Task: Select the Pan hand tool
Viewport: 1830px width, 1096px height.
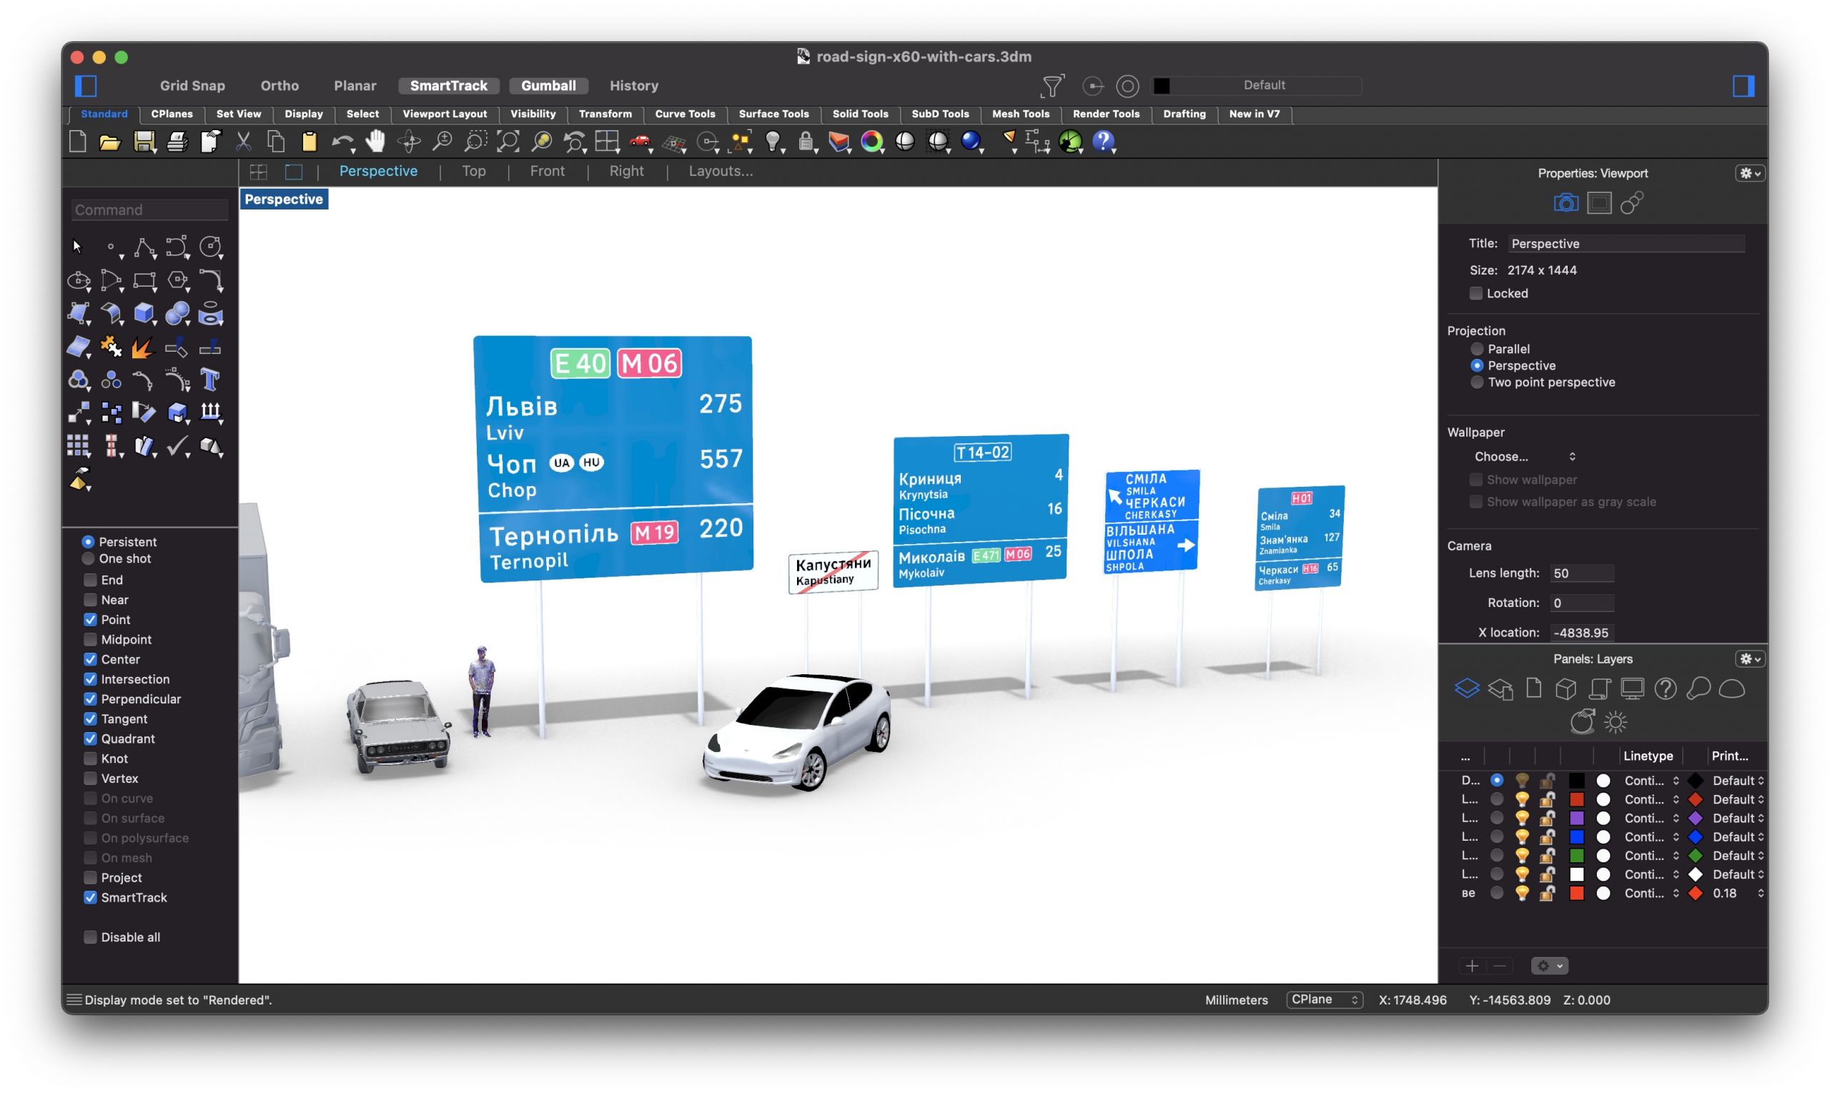Action: pyautogui.click(x=375, y=140)
